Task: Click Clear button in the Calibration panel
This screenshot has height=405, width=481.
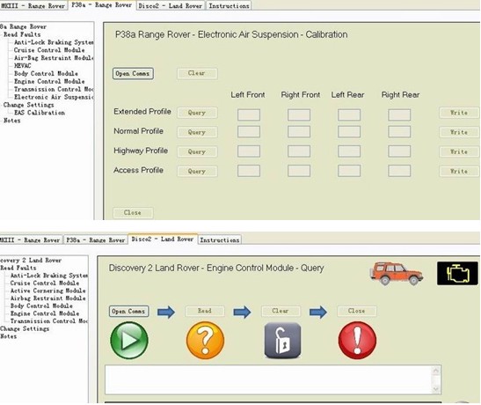Action: (197, 73)
